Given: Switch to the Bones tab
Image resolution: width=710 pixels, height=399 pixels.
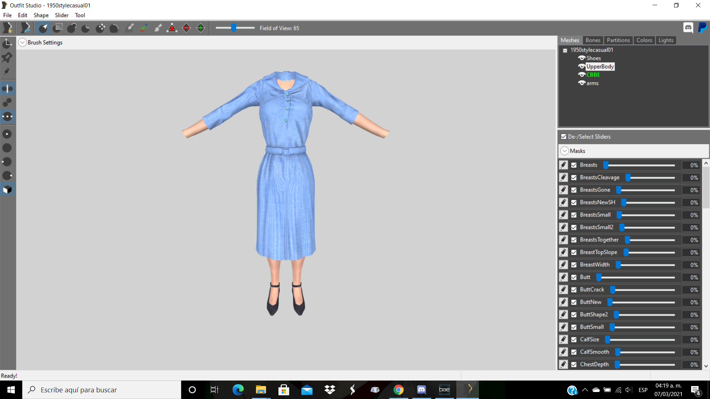Looking at the screenshot, I should [593, 40].
